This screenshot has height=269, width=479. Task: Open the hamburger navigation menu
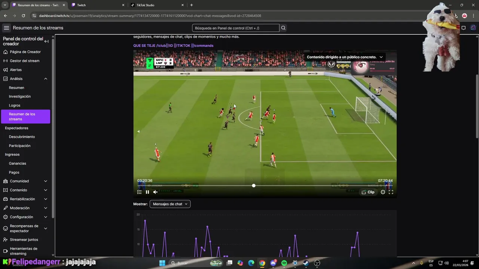click(6, 28)
